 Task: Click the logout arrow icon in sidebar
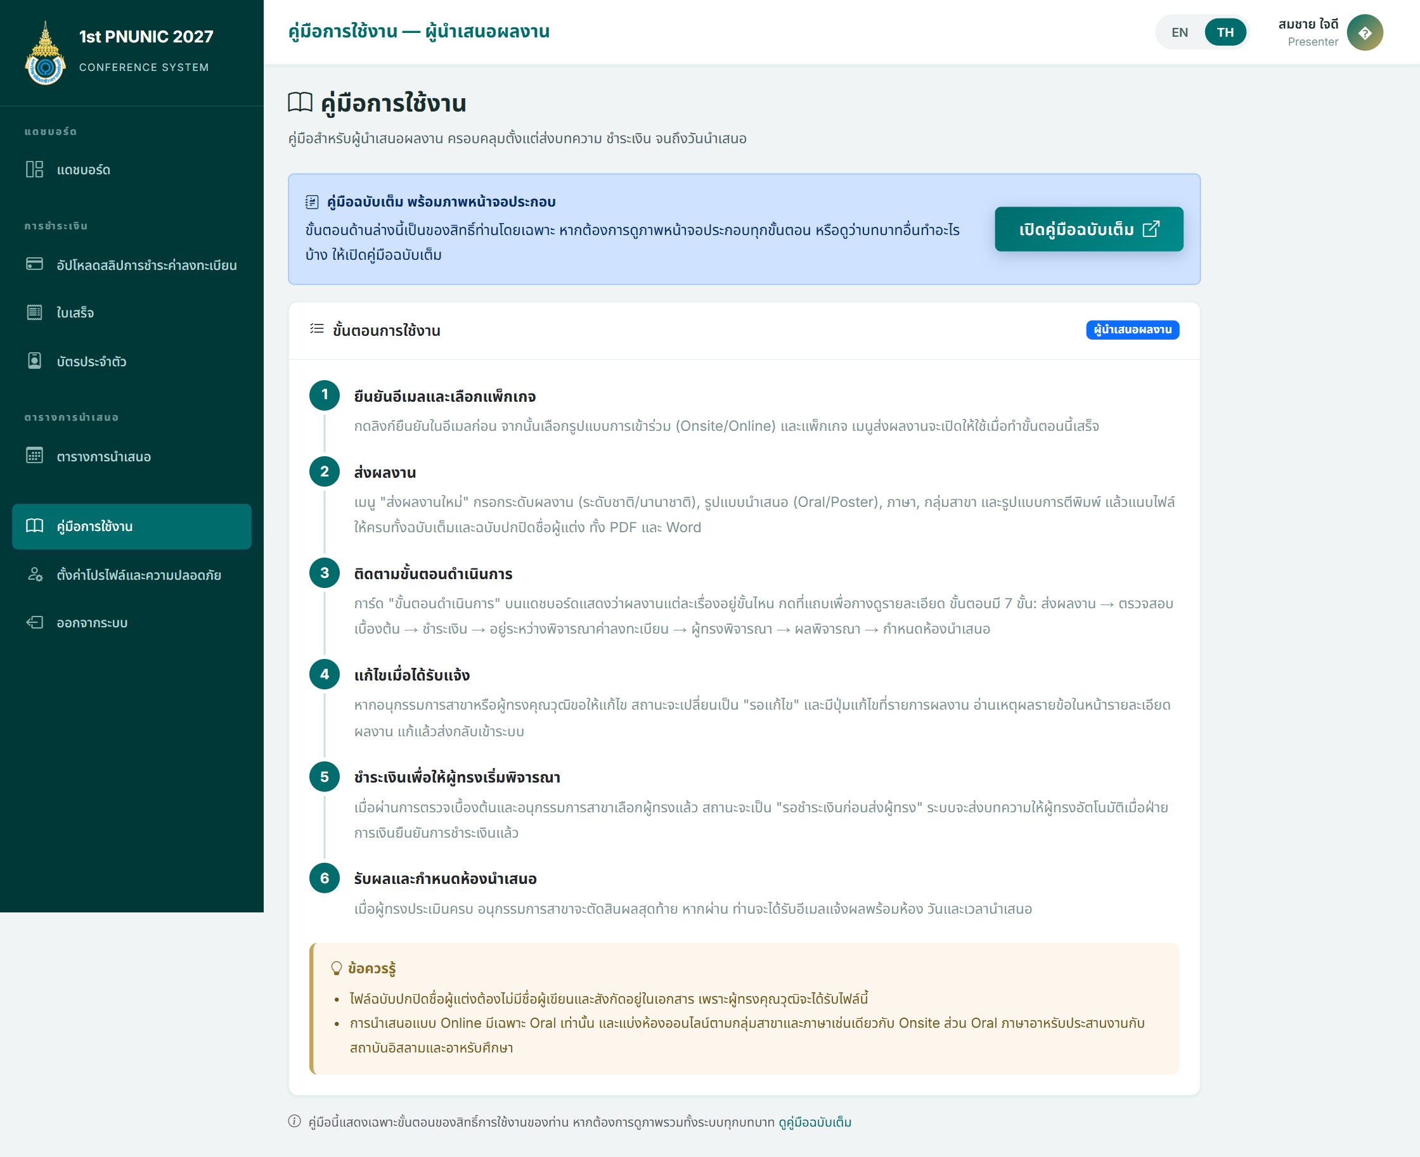pos(35,622)
